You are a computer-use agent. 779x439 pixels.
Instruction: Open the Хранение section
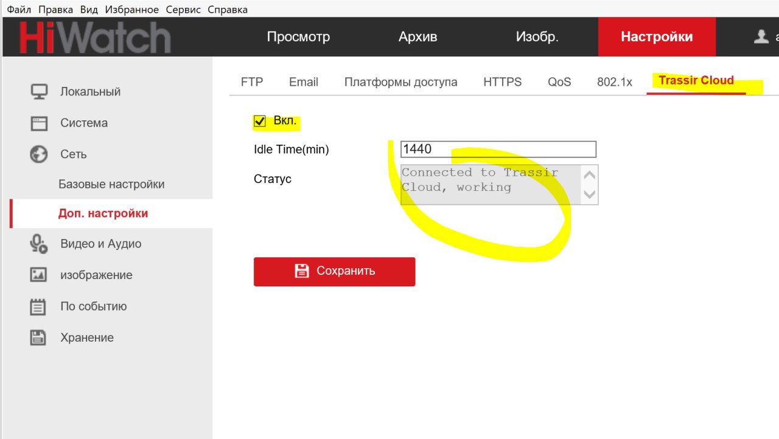click(x=87, y=337)
